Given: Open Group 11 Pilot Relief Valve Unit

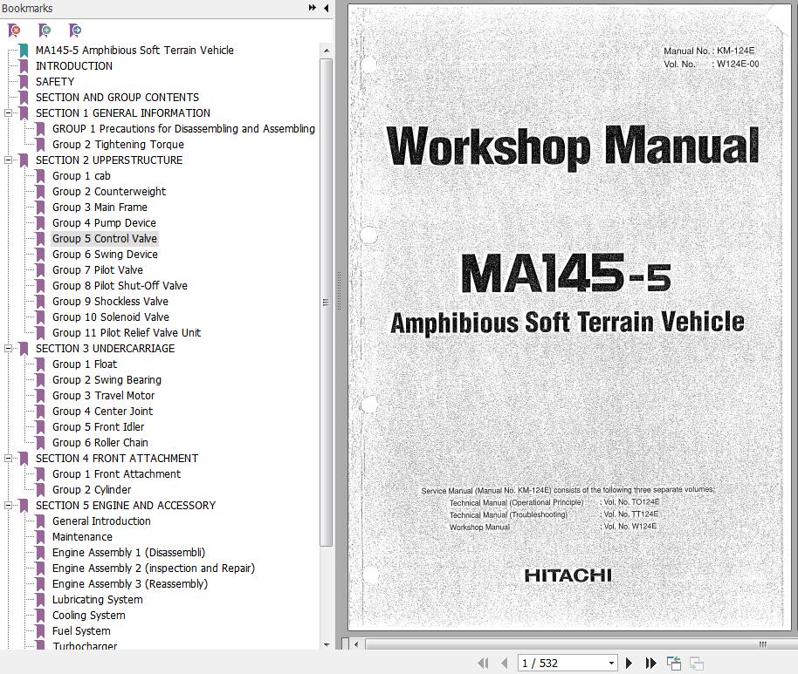Looking at the screenshot, I should [127, 333].
